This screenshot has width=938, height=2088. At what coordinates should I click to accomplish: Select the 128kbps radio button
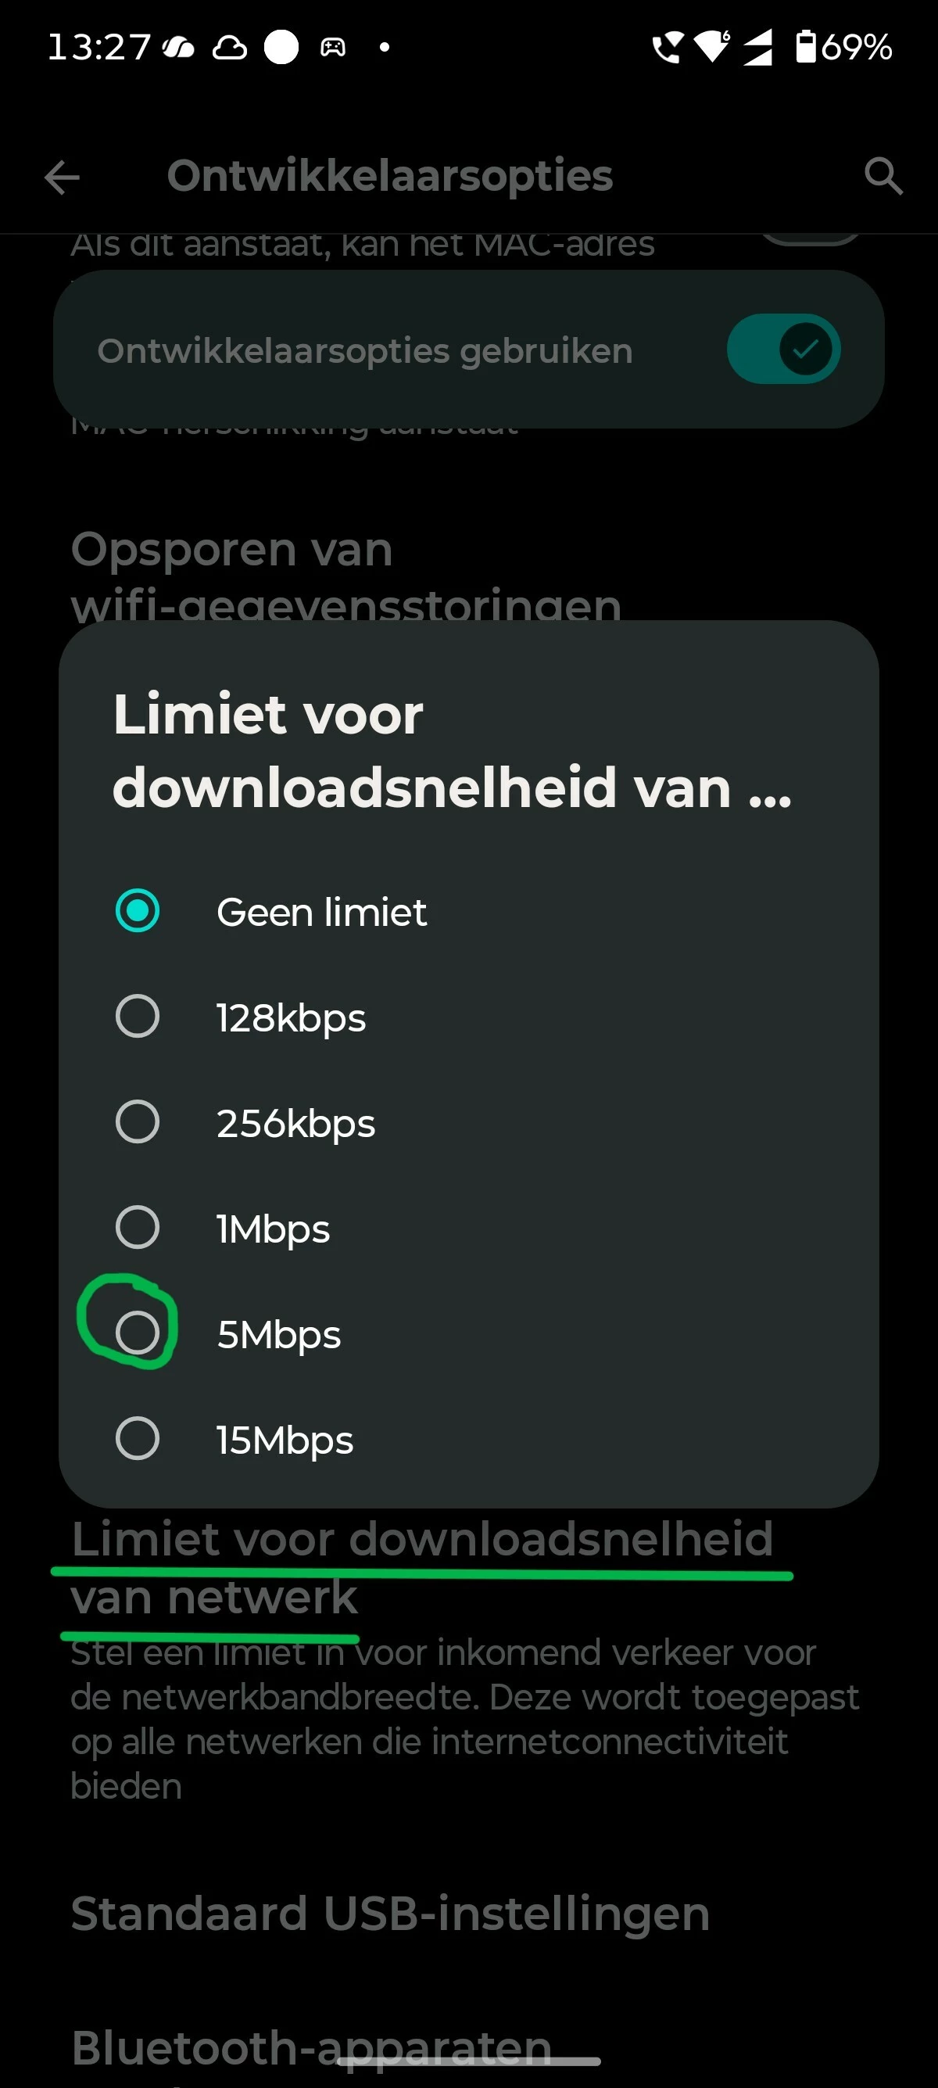[137, 1017]
